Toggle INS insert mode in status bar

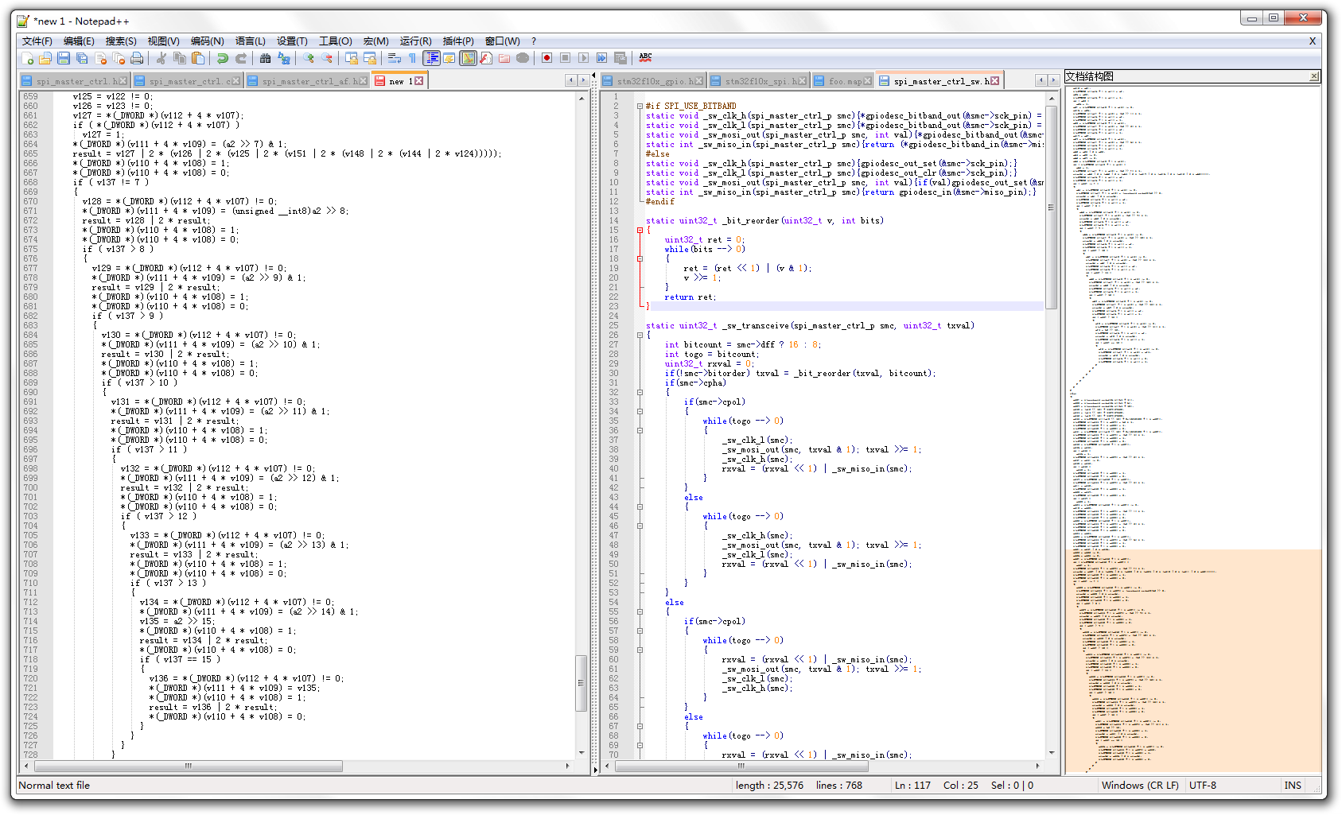(x=1293, y=786)
